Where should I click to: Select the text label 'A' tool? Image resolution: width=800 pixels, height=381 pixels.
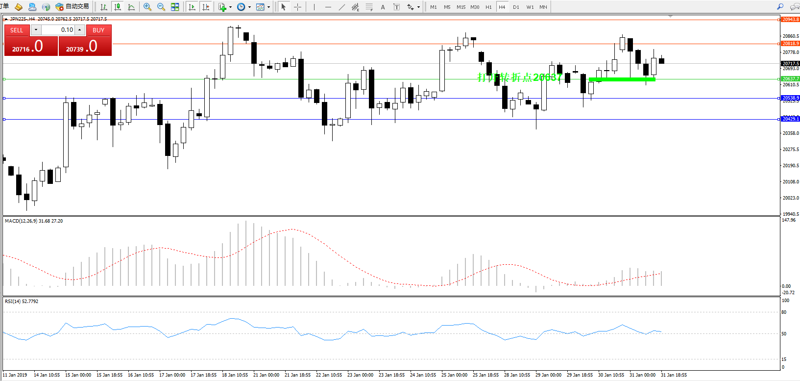[x=383, y=7]
